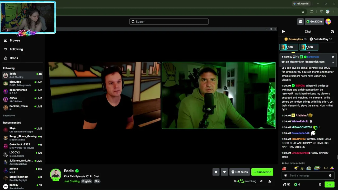The width and height of the screenshot is (338, 190).
Task: Click the Ask Gemini button
Action: pyautogui.click(x=301, y=4)
